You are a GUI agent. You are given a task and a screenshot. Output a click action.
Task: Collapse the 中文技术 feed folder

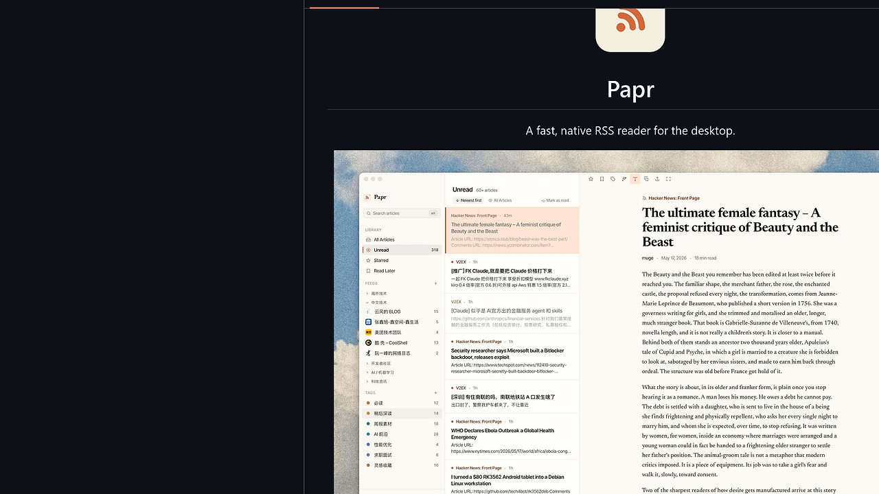pyautogui.click(x=402, y=303)
